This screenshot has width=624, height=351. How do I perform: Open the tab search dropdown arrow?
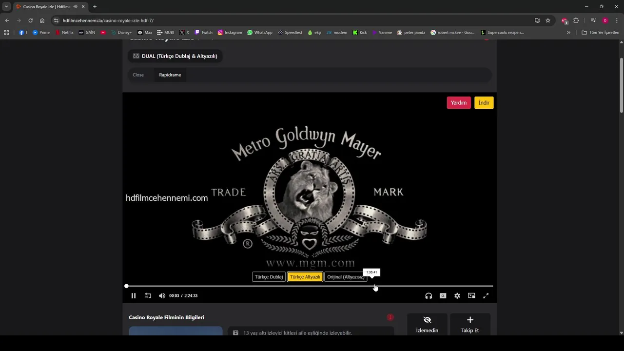(6, 6)
